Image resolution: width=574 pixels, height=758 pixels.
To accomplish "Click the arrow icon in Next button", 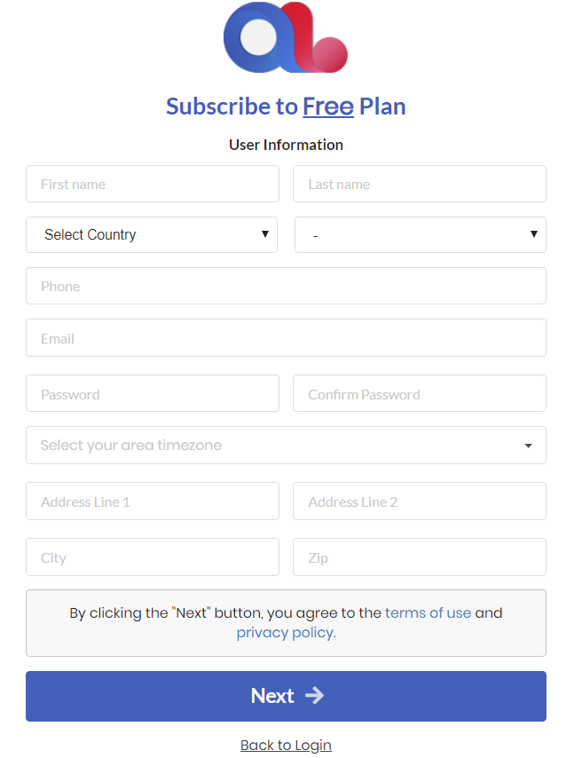I will 314,696.
